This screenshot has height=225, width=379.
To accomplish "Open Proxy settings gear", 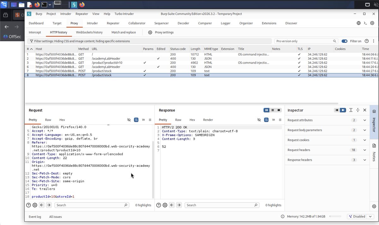I will pos(150,32).
